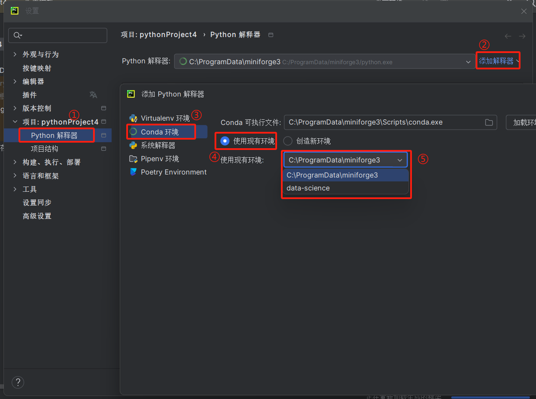Click the settings search field

[x=58, y=35]
